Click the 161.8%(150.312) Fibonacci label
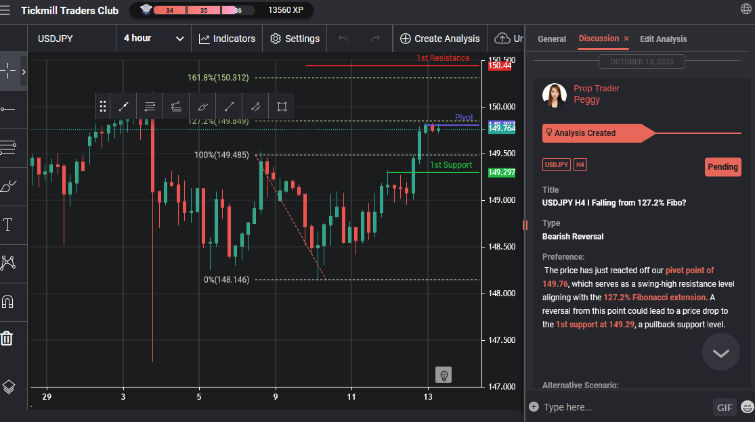The height and width of the screenshot is (422, 755). (218, 77)
